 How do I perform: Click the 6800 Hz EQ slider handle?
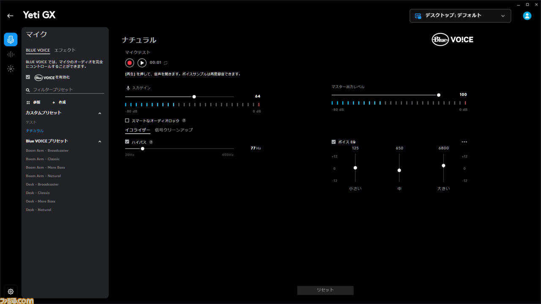pos(443,166)
